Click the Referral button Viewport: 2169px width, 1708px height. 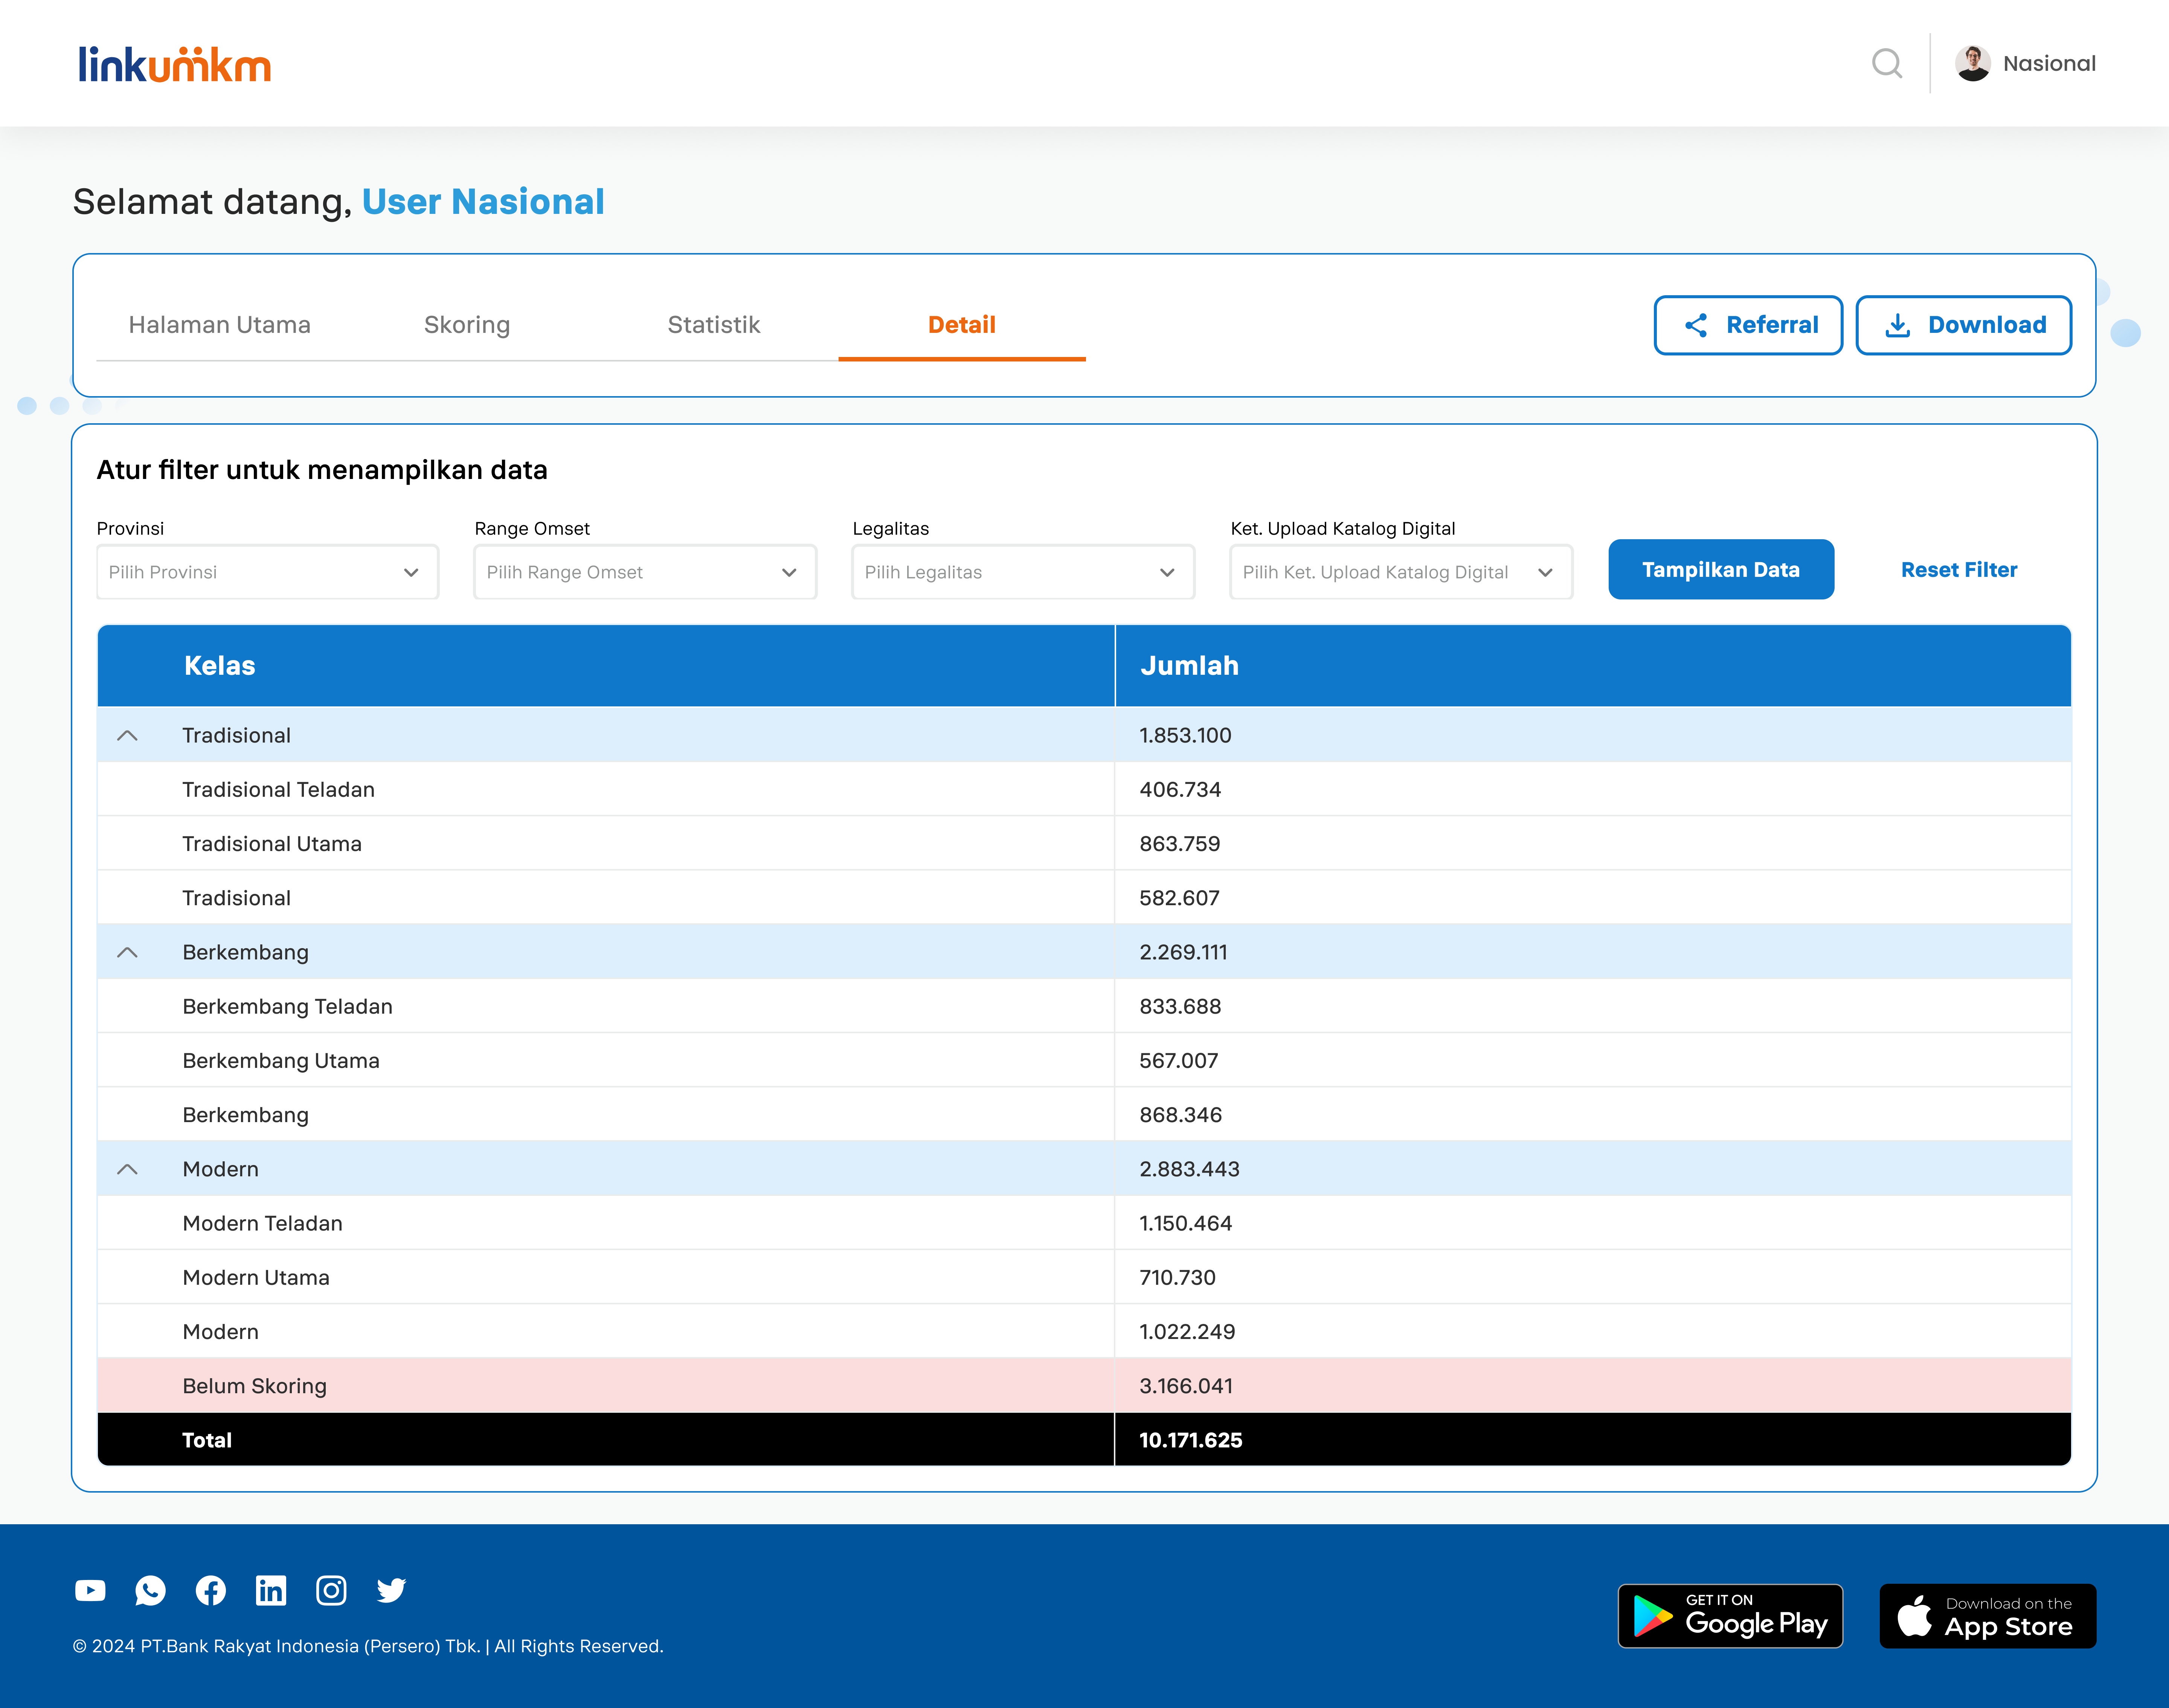[x=1748, y=325]
